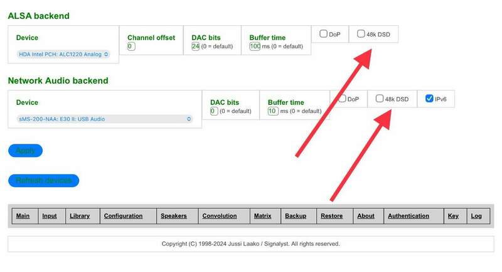Uncheck the IPv6 checkbox
The width and height of the screenshot is (502, 272).
[x=429, y=99]
